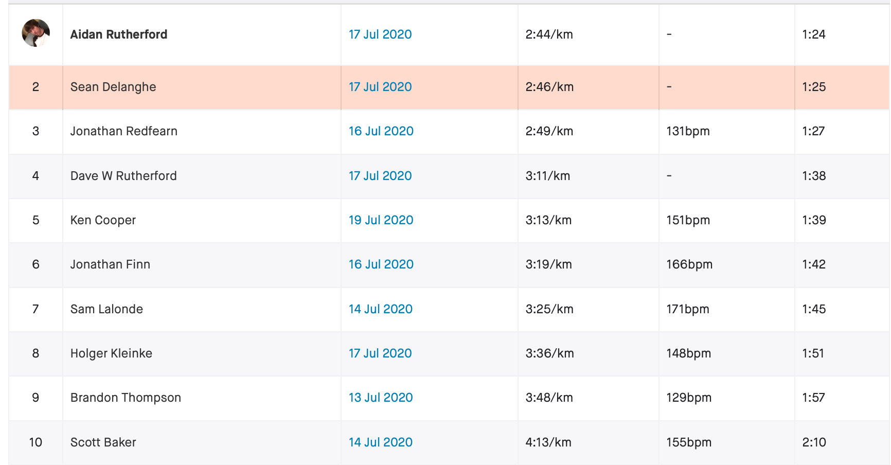Open Brandon Thompson's 13 Jul 2020 activity
Screen dimensions: 891x465
pos(381,398)
